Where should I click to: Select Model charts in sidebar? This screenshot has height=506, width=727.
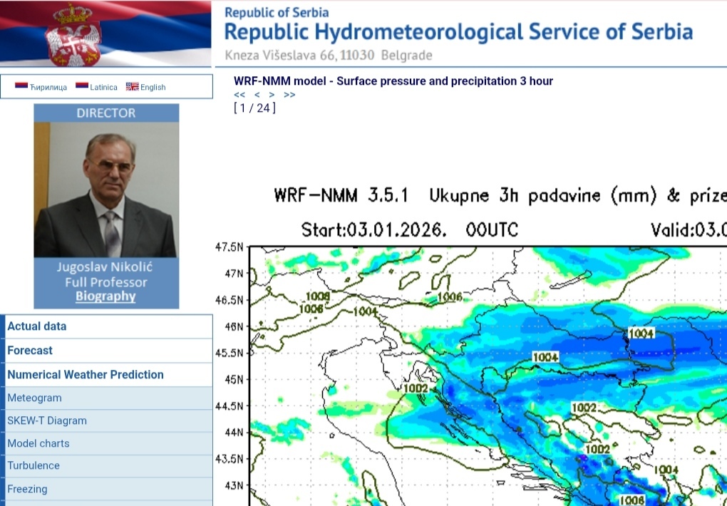[38, 443]
